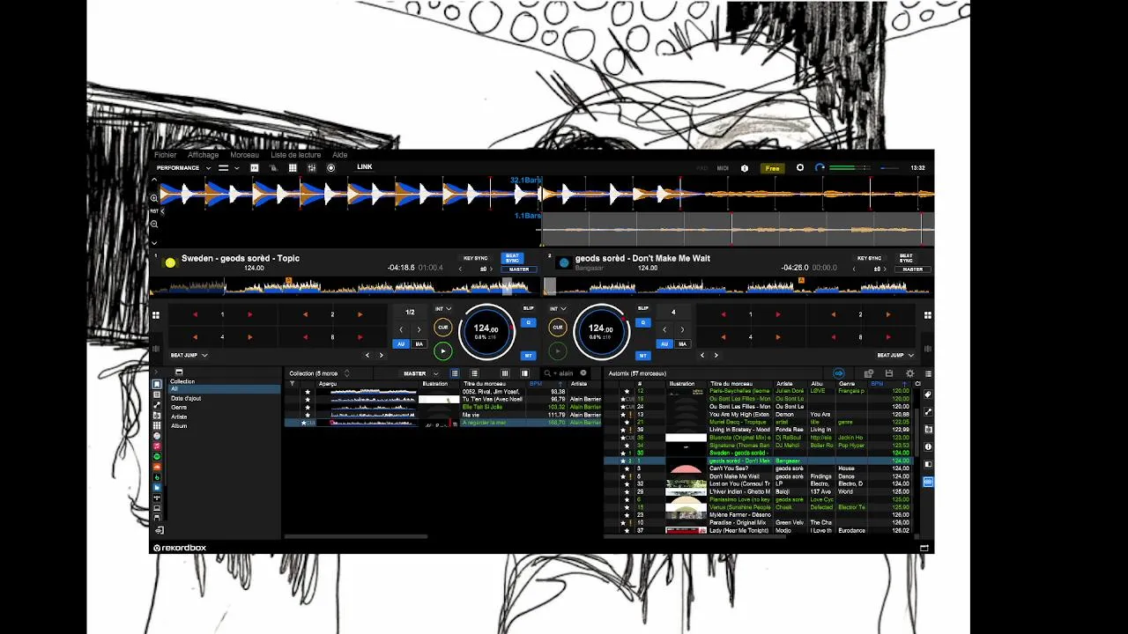1128x634 pixels.
Task: Select AU auto loop mode on deck 1
Action: [x=401, y=344]
